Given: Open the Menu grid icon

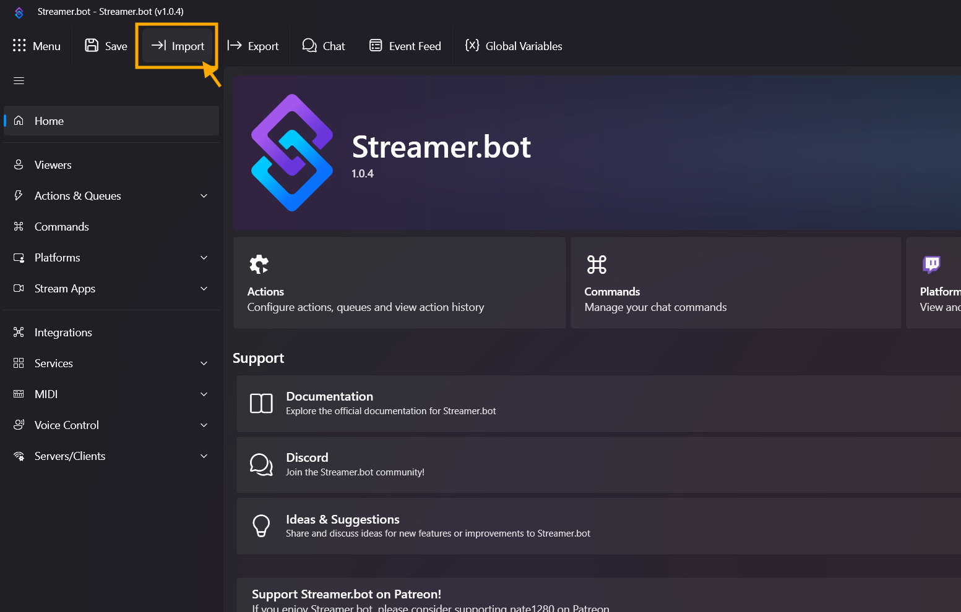Looking at the screenshot, I should [19, 45].
